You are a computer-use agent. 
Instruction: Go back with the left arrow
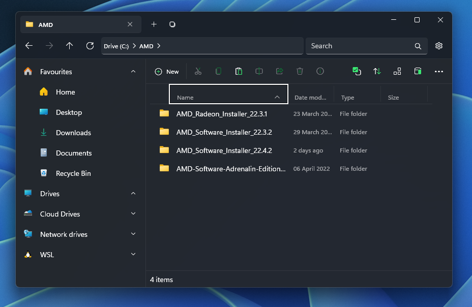click(29, 46)
